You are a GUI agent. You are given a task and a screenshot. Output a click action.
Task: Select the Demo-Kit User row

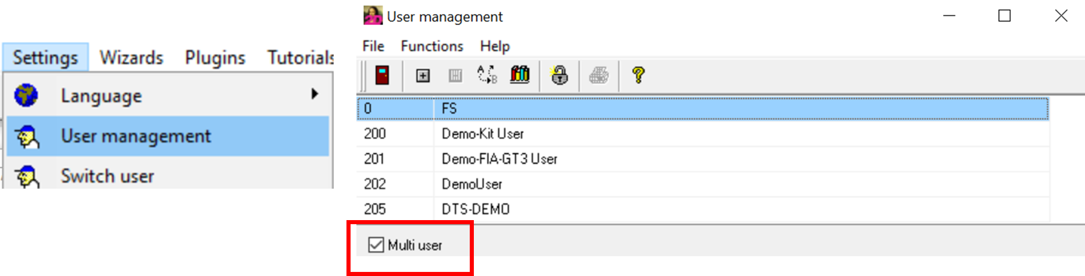tap(483, 134)
